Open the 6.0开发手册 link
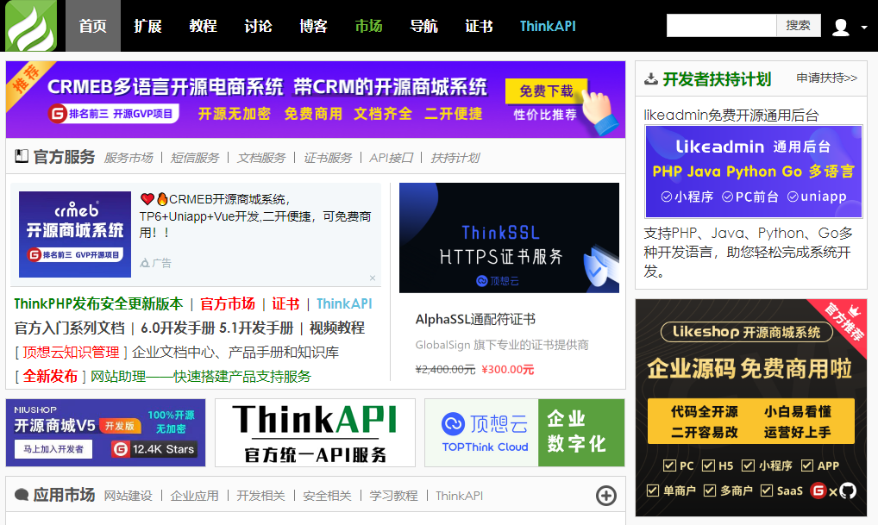The height and width of the screenshot is (525, 878). click(x=178, y=328)
